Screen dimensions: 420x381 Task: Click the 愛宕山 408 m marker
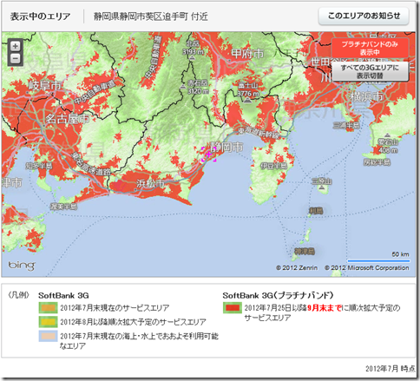pyautogui.click(x=388, y=144)
